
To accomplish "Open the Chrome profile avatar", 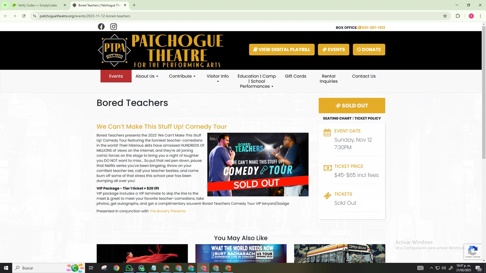I will 471,16.
